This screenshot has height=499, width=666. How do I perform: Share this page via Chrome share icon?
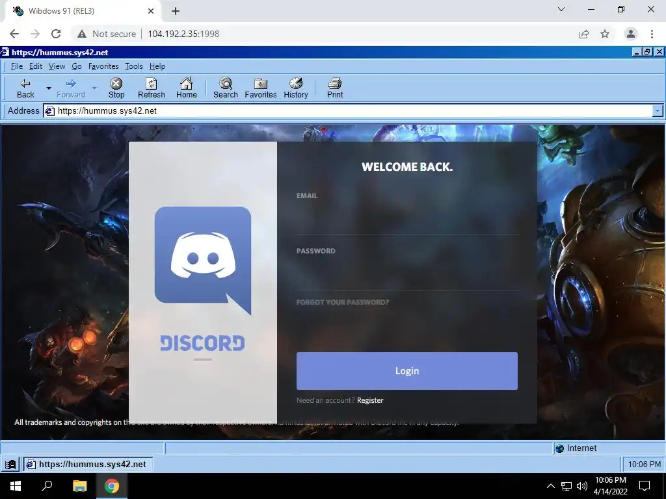coord(584,34)
